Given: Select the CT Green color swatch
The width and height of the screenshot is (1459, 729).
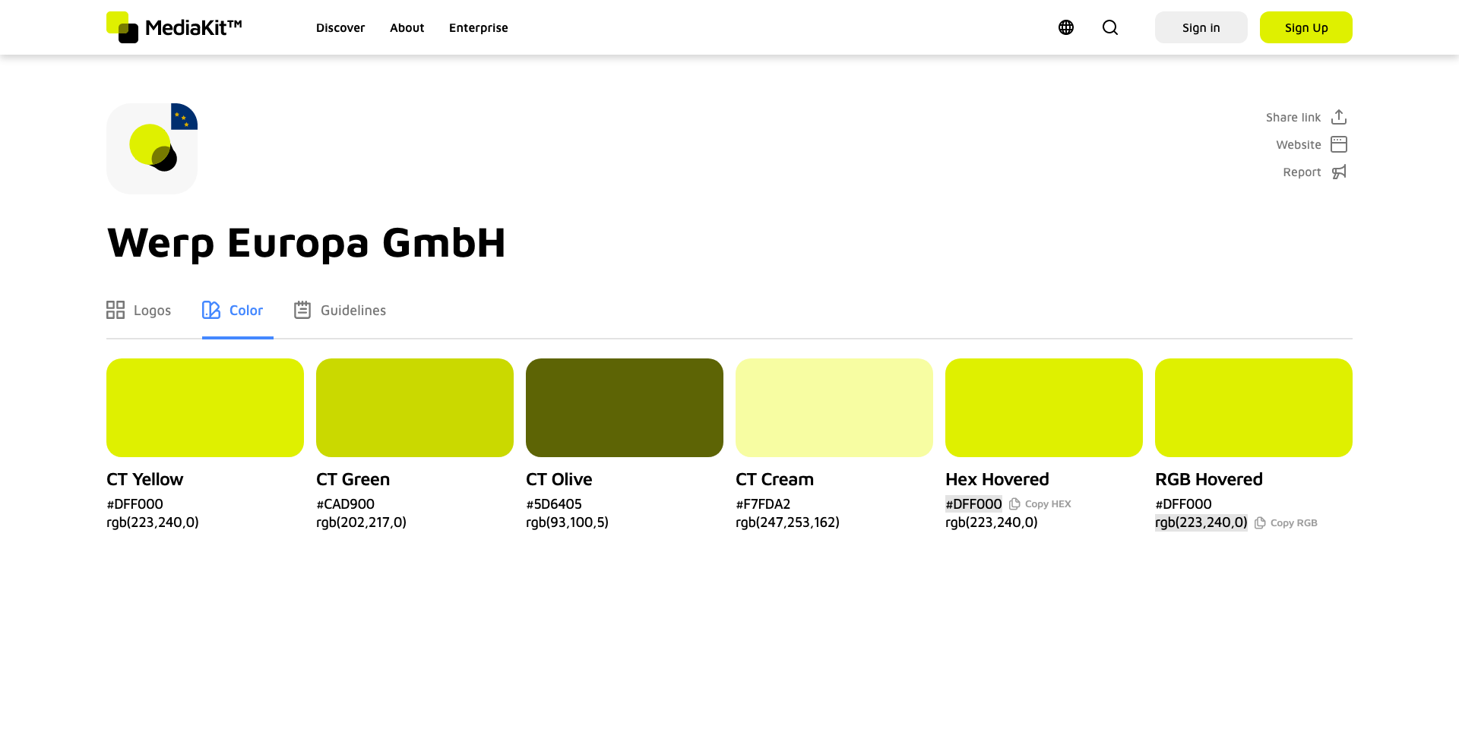Looking at the screenshot, I should [x=415, y=408].
